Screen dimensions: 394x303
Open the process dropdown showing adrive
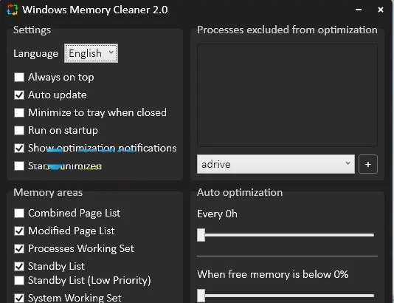(276, 164)
